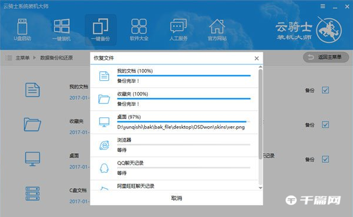Open the 人工服务 chat icon
Viewport: 353px width, 217px height.
point(179,30)
